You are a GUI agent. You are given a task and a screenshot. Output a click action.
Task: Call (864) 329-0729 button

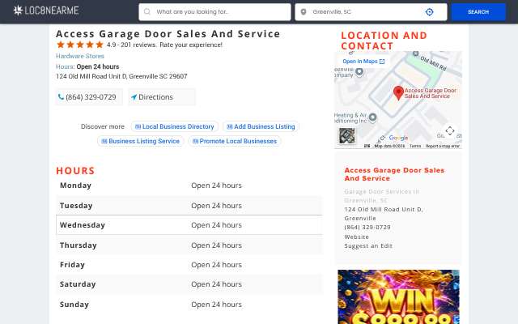coord(88,97)
